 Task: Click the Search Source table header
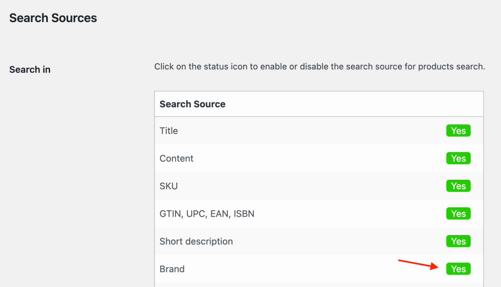click(192, 104)
